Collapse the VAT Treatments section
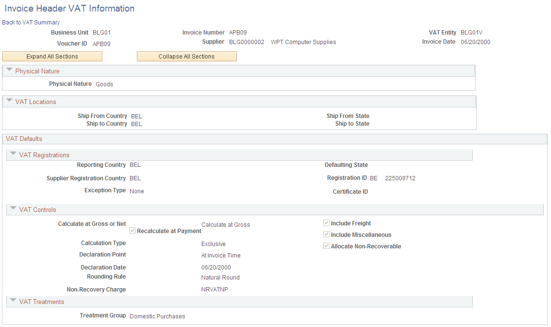 13,301
